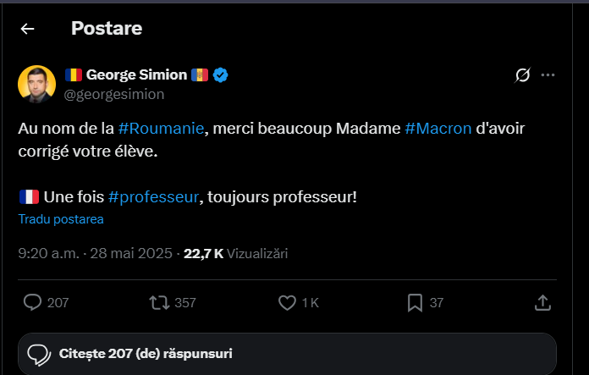
Task: Click the speech bubble icon beside Citește răspunsuri
Action: (40, 354)
